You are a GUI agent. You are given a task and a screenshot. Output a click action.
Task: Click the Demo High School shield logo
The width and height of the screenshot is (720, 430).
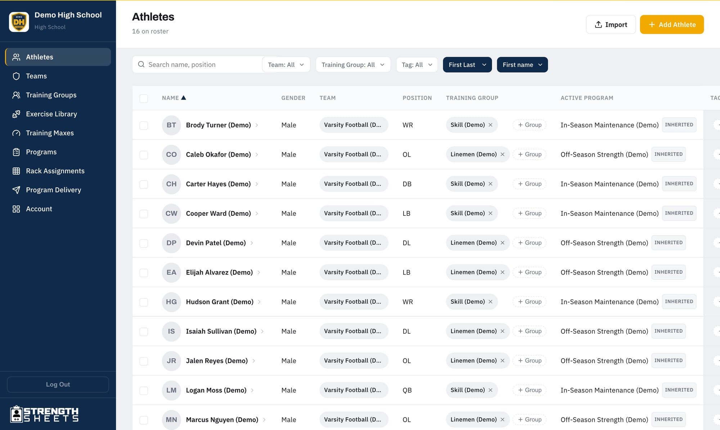(19, 22)
